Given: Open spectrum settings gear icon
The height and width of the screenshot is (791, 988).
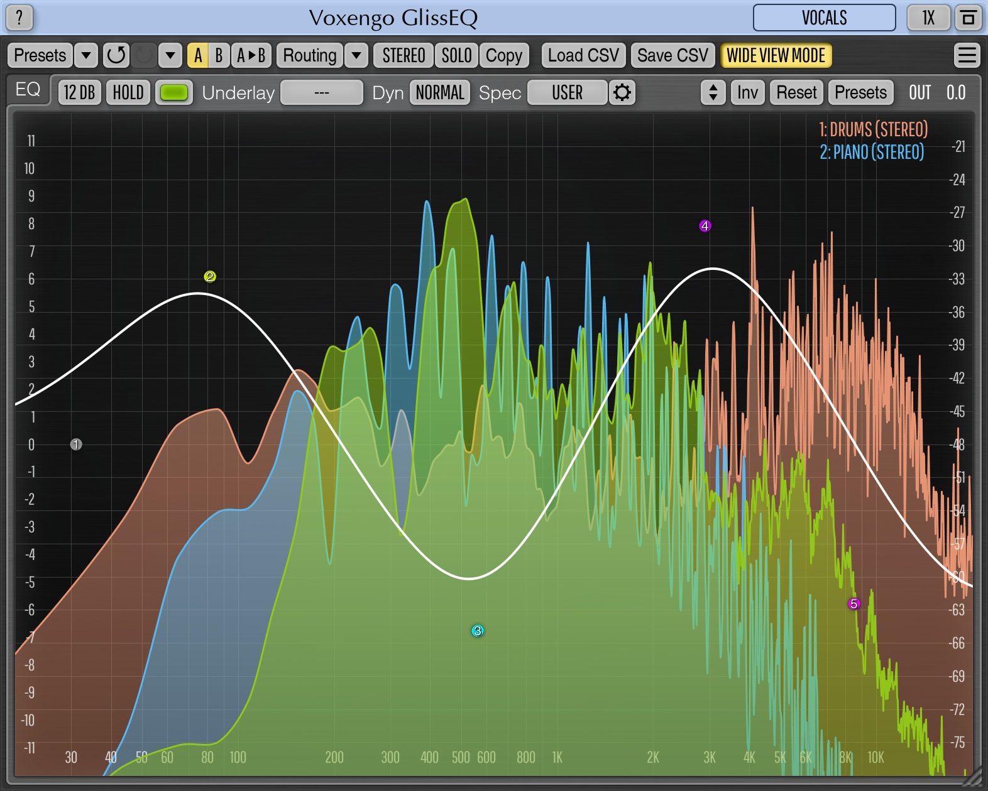Looking at the screenshot, I should (x=622, y=93).
